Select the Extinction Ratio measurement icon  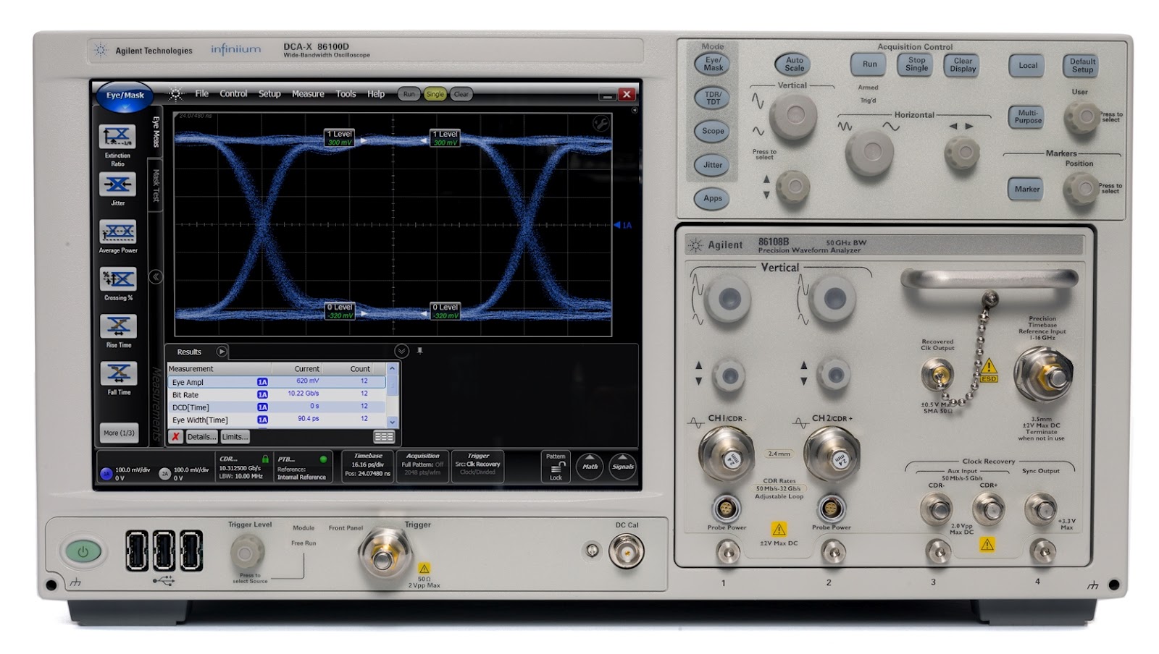[117, 137]
